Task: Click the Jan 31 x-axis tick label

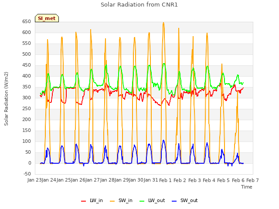Action: pyautogui.click(x=151, y=180)
